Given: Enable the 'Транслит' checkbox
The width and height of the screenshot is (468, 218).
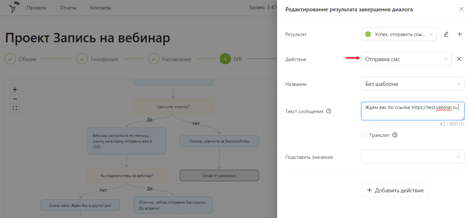Looking at the screenshot, I should [x=364, y=135].
